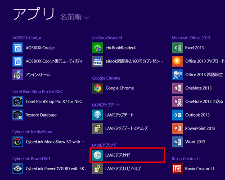
Task: Launch the PowerPoint 2013 icon
Action: 177,128
